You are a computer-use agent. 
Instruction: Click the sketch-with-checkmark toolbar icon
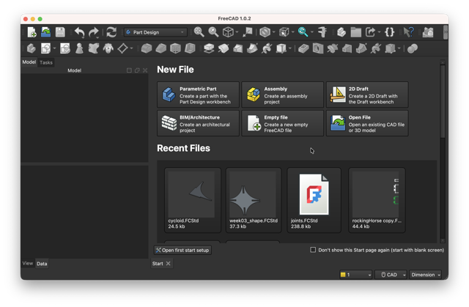pyautogui.click(x=65, y=48)
